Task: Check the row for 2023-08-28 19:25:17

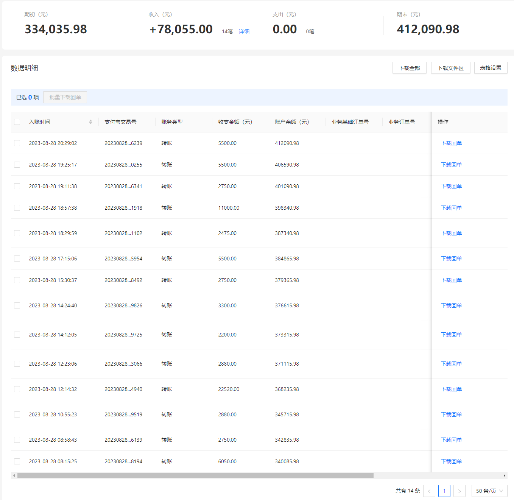Action: [x=17, y=165]
